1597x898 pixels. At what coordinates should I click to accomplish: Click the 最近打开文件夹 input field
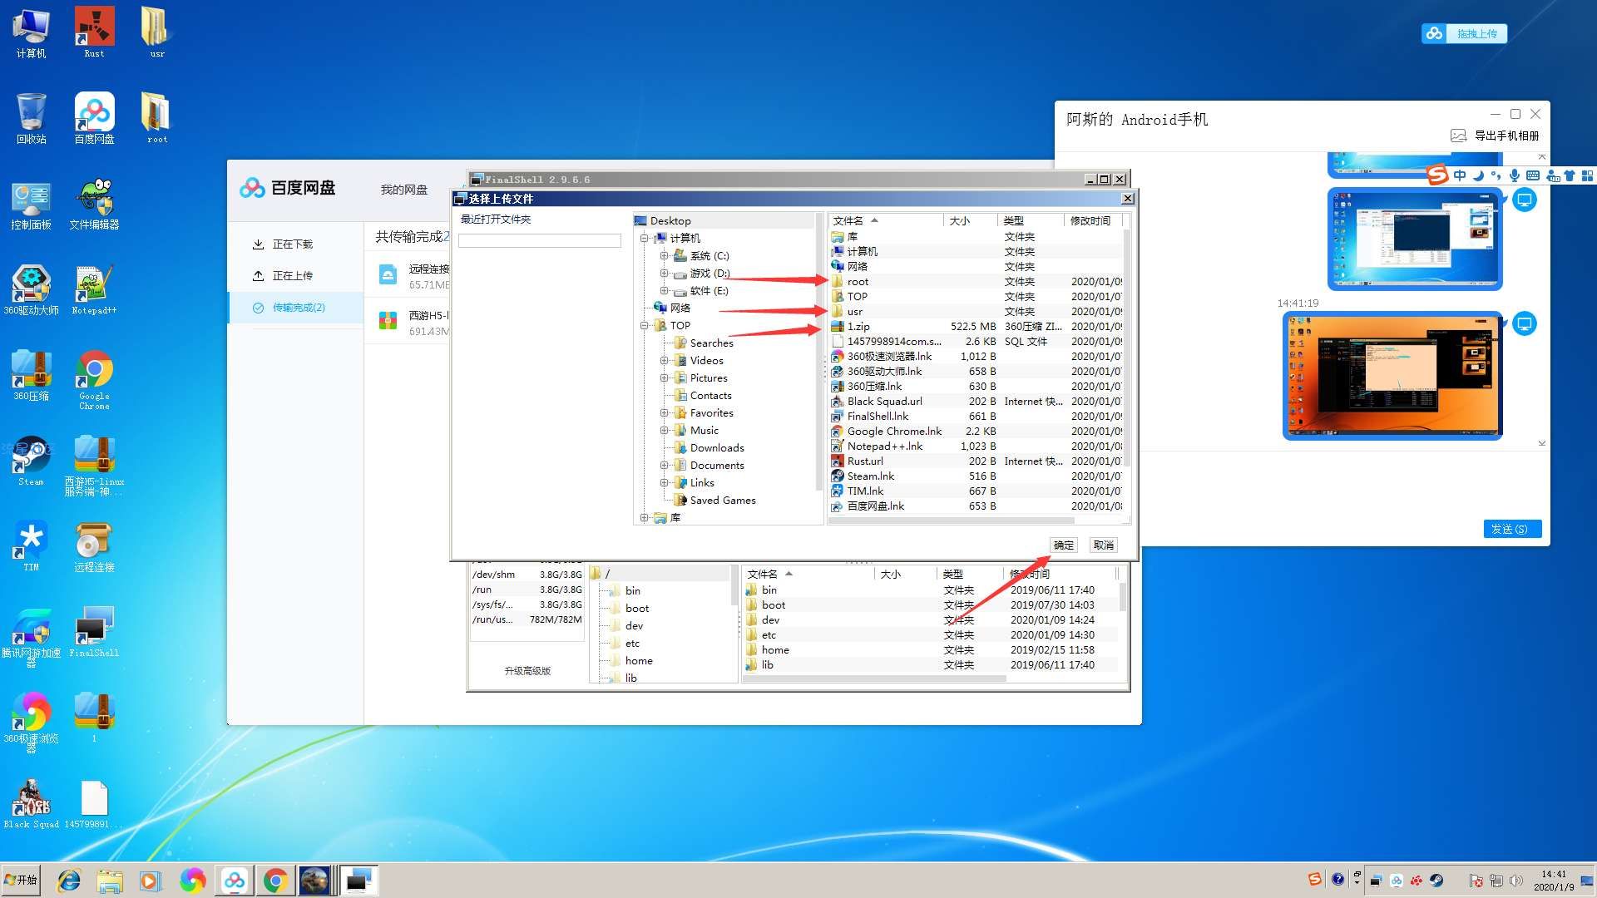540,240
